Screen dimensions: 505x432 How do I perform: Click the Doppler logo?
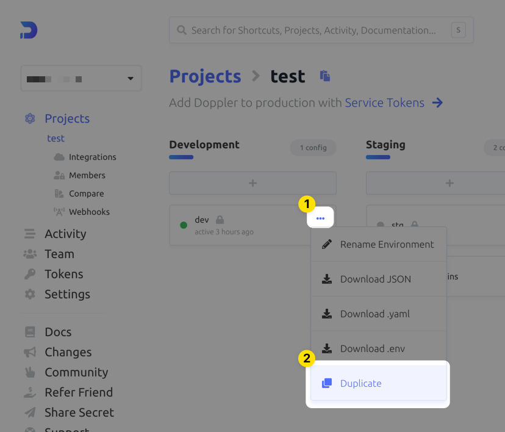pyautogui.click(x=29, y=30)
